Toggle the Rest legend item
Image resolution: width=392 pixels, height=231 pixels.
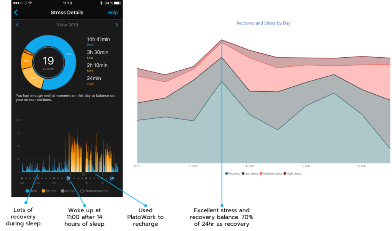[31, 191]
